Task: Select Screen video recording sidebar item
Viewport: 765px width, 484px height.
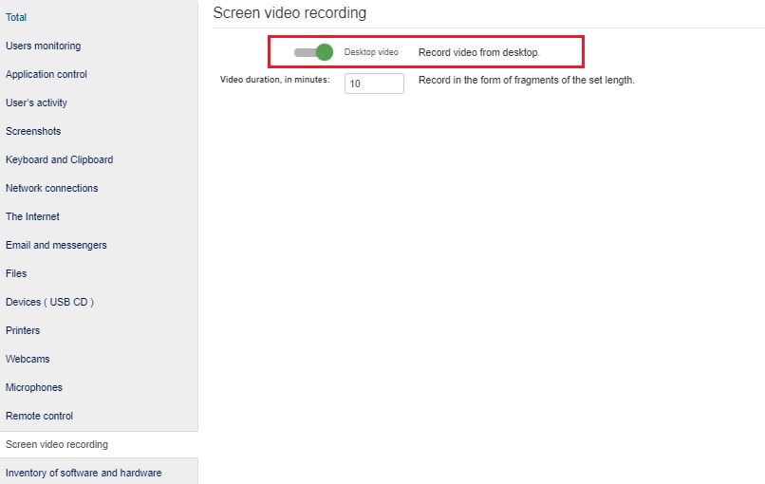Action: point(57,444)
